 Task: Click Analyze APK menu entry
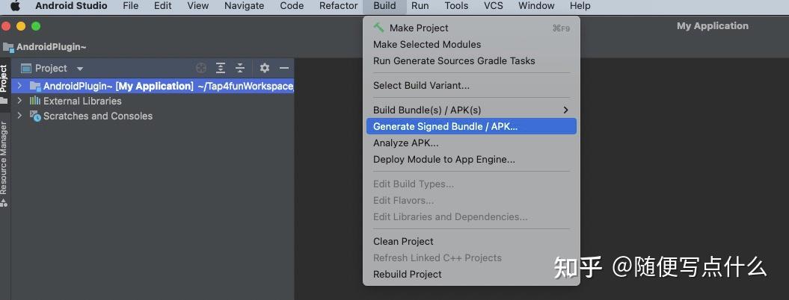(406, 143)
